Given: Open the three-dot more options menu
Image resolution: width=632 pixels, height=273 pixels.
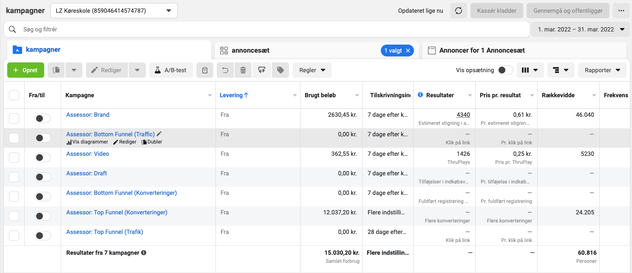Looking at the screenshot, I should 621,11.
